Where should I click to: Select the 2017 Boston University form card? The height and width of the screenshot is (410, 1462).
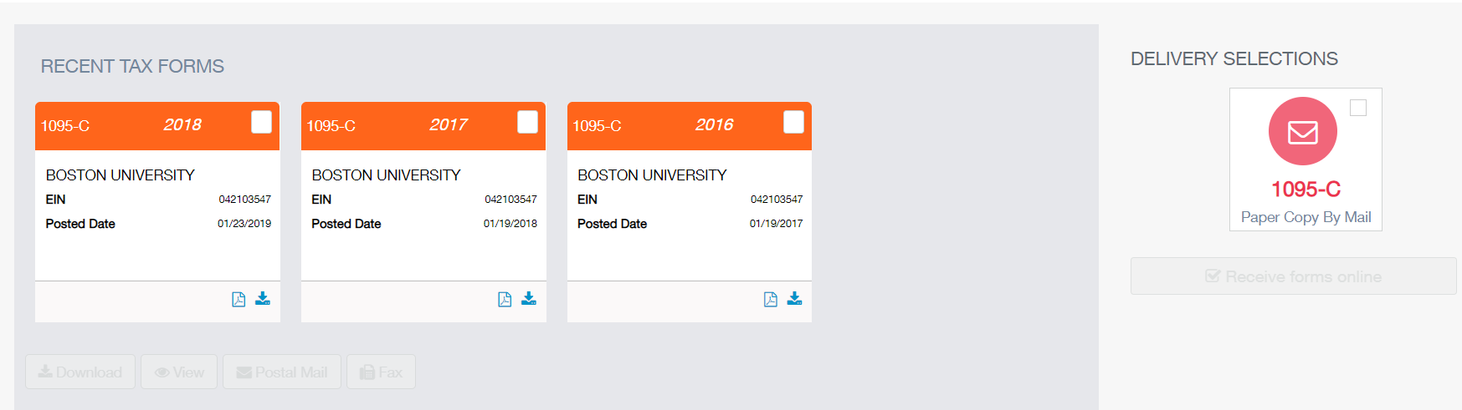pos(423,209)
